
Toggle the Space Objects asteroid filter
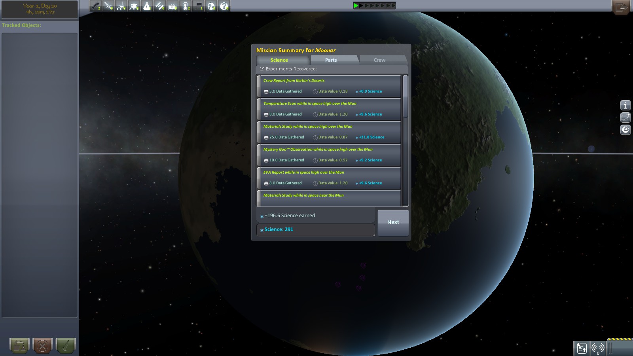[x=211, y=6]
